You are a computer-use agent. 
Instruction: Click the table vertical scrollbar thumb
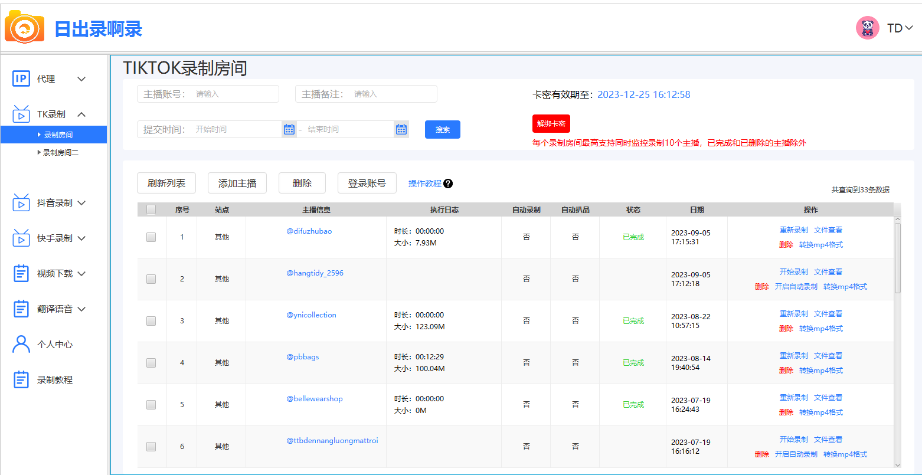[898, 258]
